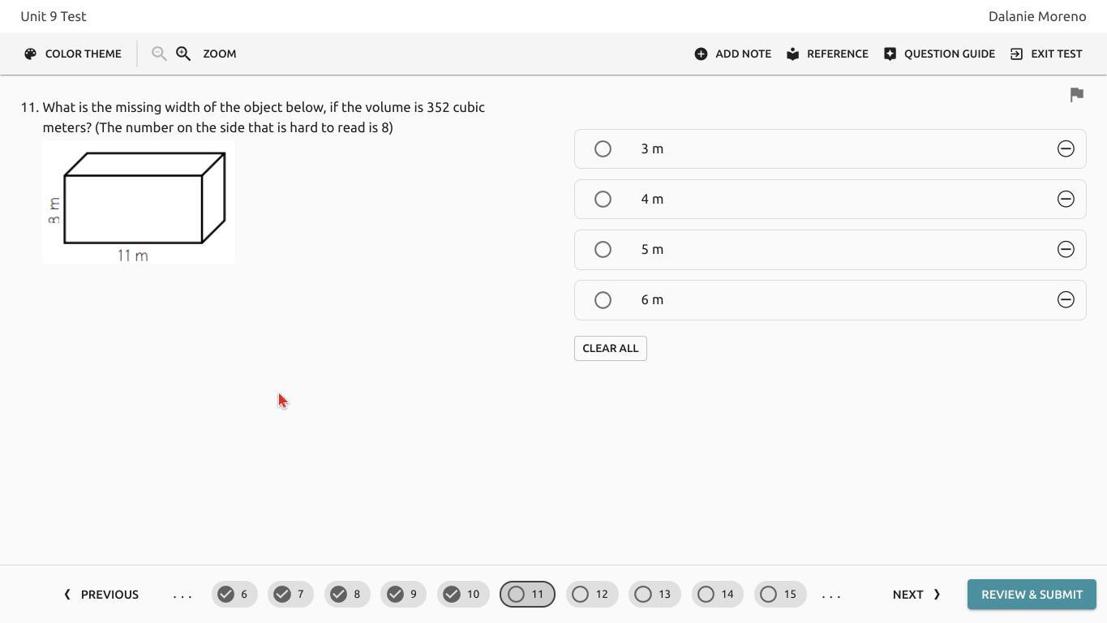The height and width of the screenshot is (623, 1107).
Task: Click the Question Guide label
Action: pyautogui.click(x=950, y=54)
